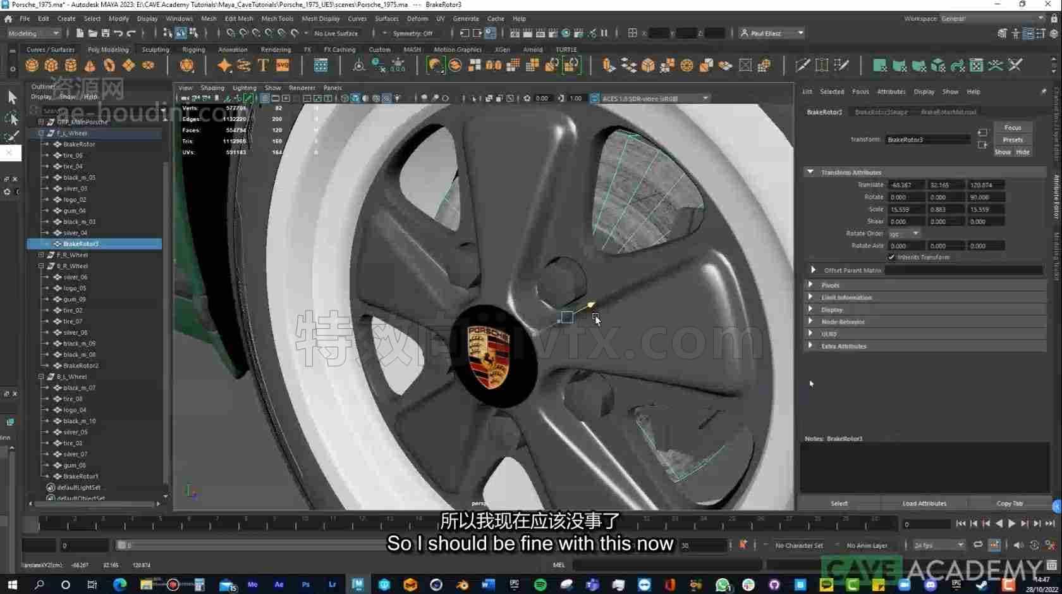Expand the Node Behavior section
The height and width of the screenshot is (594, 1062).
tap(810, 321)
